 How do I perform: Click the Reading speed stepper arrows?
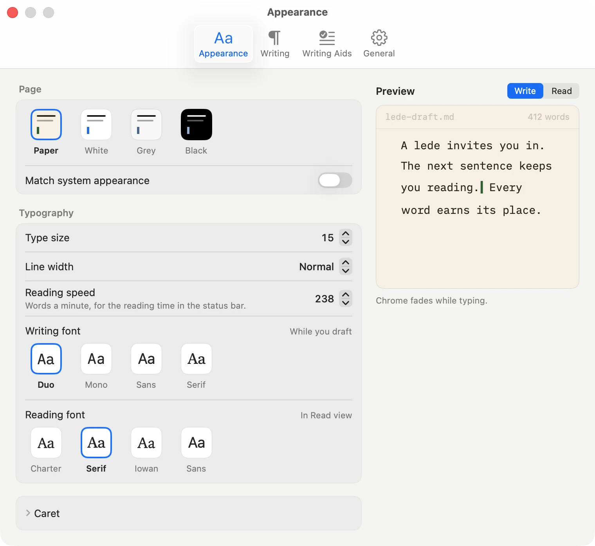[346, 298]
